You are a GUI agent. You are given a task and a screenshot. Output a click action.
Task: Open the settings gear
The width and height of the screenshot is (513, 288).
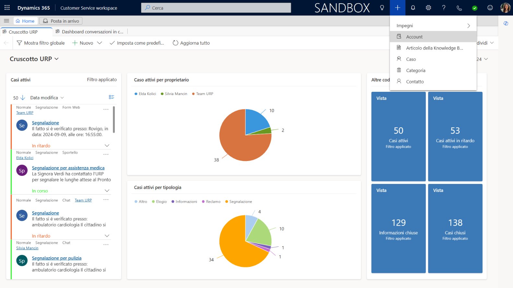click(x=428, y=8)
